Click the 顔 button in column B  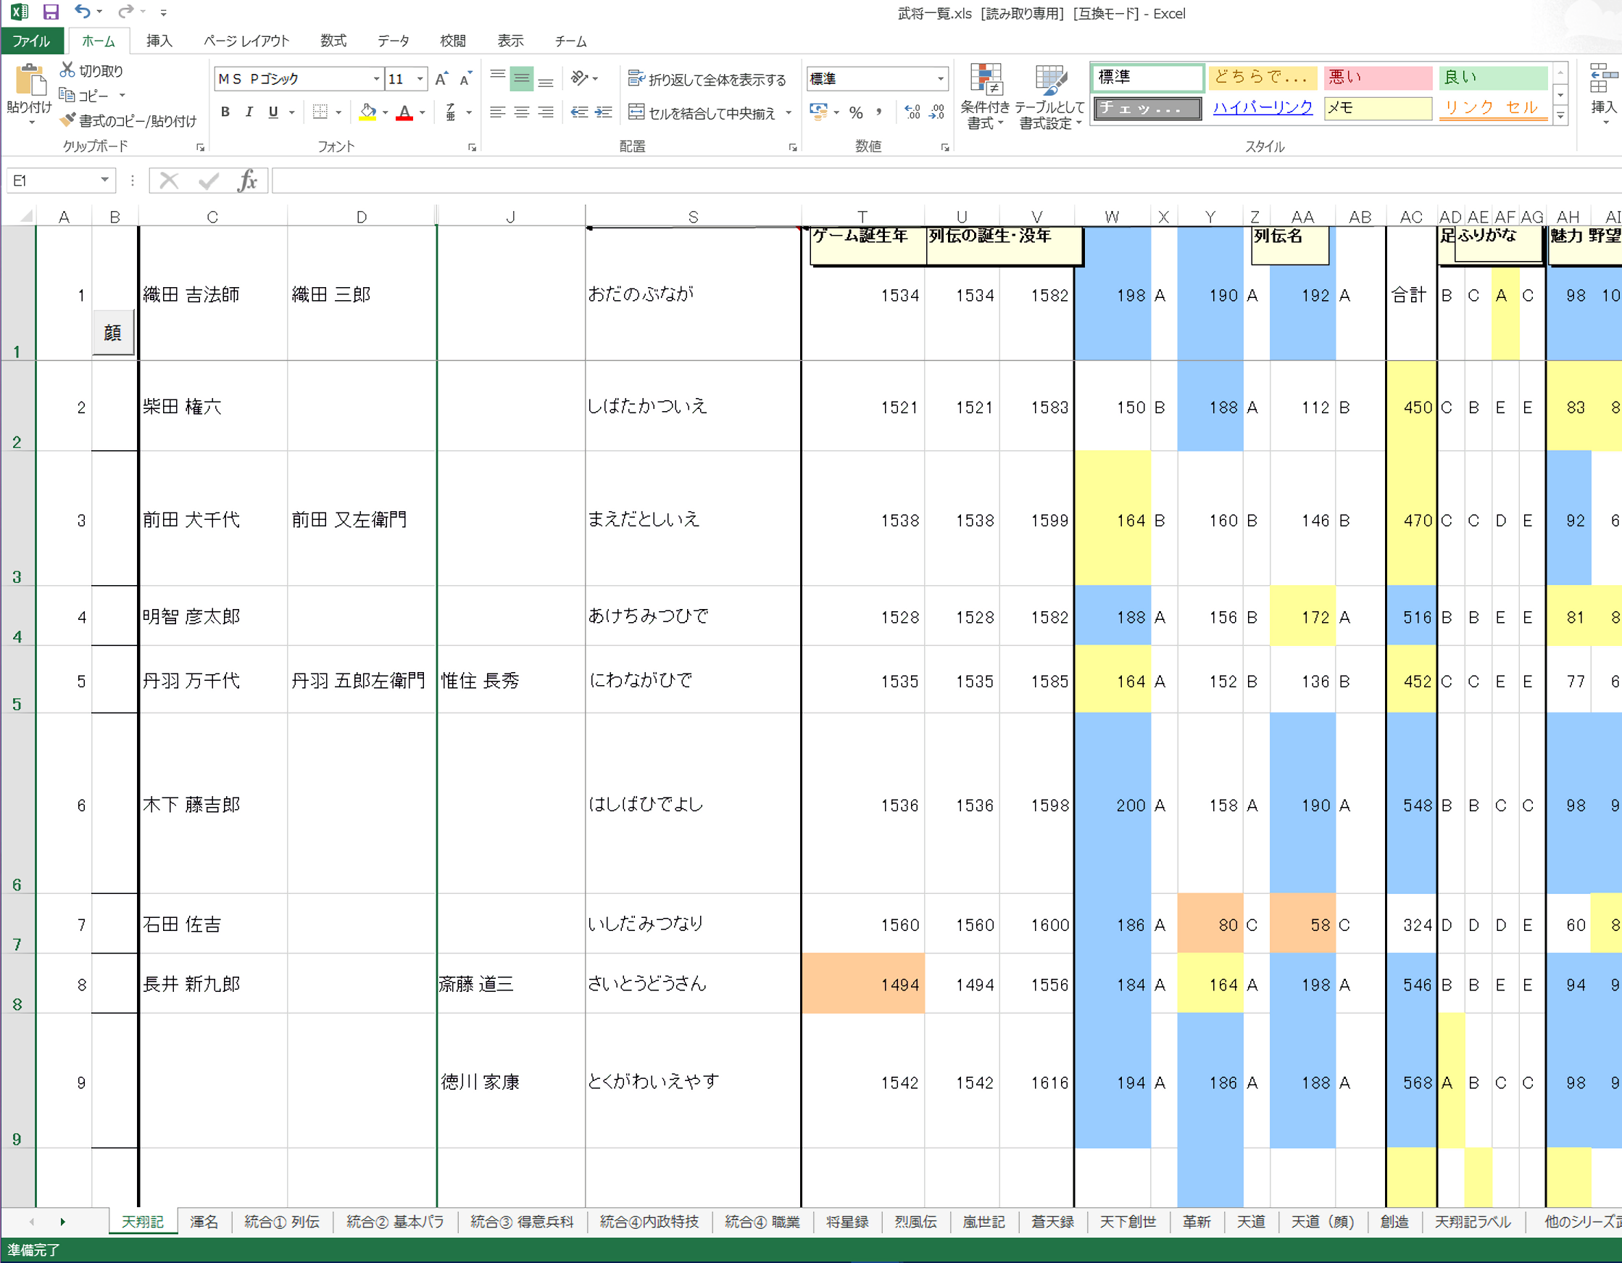(113, 333)
